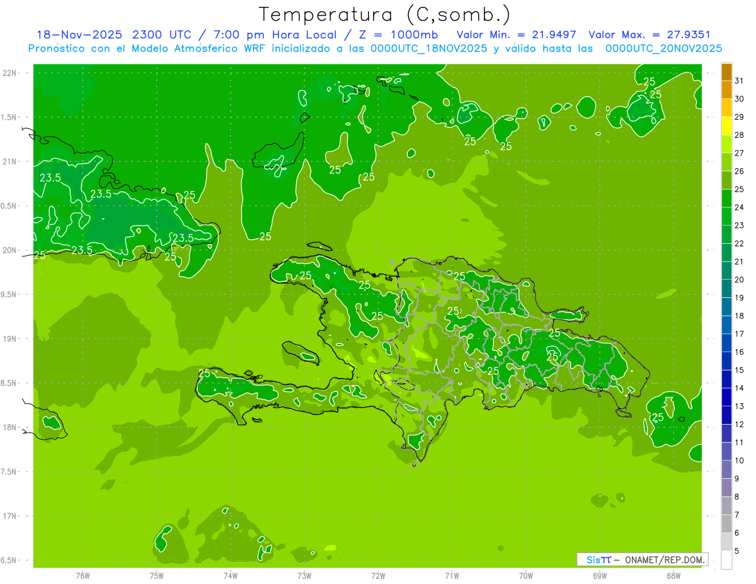Click the "17N" latitude axis label
This screenshot has height=584, width=756.
pyautogui.click(x=10, y=516)
